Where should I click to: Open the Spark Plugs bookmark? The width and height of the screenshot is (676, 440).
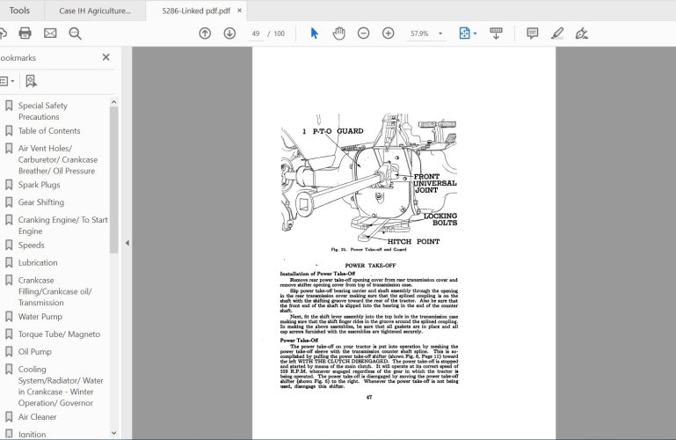[40, 185]
